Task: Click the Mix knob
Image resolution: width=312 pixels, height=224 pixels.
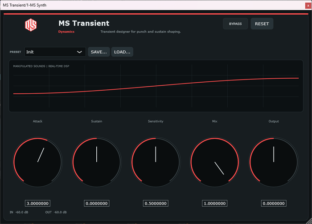Action: point(214,162)
